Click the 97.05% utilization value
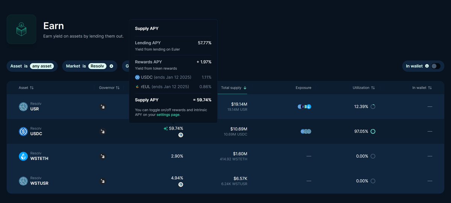Screen dimensions: 451x203 pos(361,131)
